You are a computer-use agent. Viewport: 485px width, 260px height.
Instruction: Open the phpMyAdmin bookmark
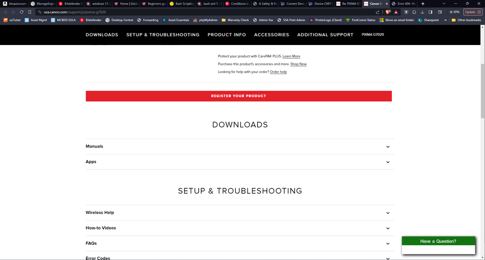click(x=205, y=20)
